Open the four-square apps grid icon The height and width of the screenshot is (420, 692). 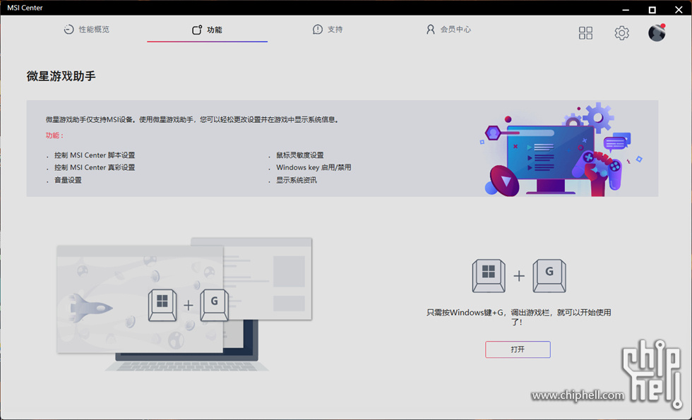point(585,33)
